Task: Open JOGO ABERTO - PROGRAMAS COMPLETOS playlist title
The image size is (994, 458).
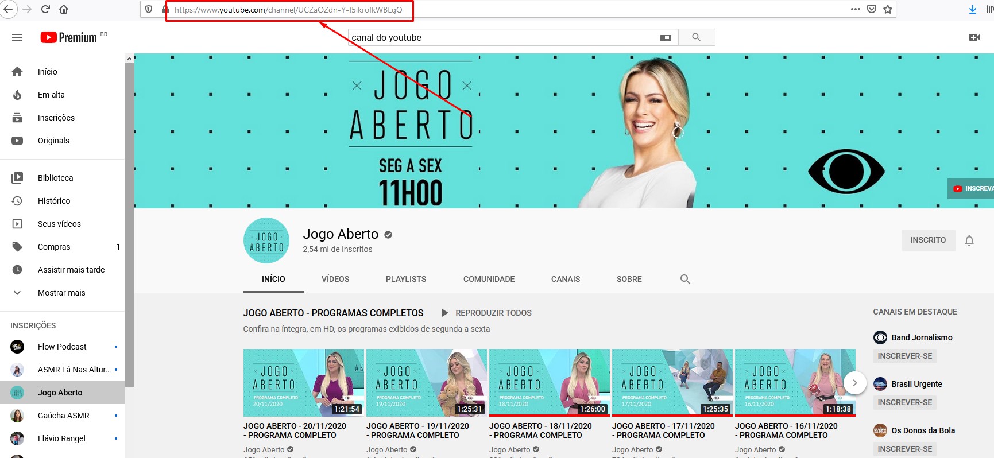Action: pyautogui.click(x=334, y=313)
